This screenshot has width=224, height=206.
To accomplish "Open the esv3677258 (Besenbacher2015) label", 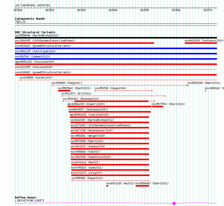I will (x=92, y=130).
